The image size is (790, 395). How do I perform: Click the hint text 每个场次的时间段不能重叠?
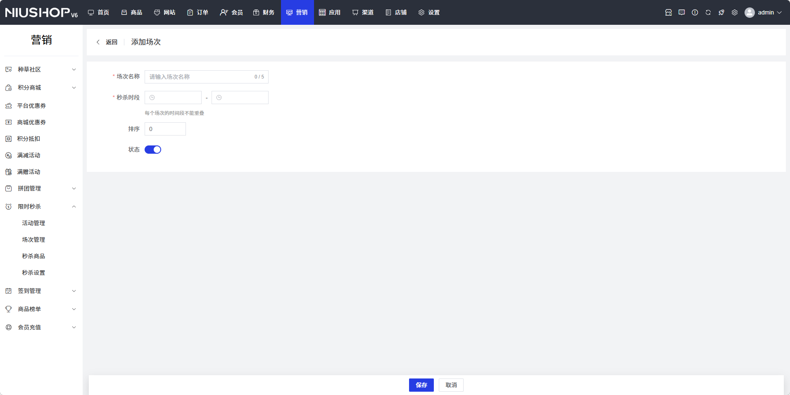click(x=174, y=113)
